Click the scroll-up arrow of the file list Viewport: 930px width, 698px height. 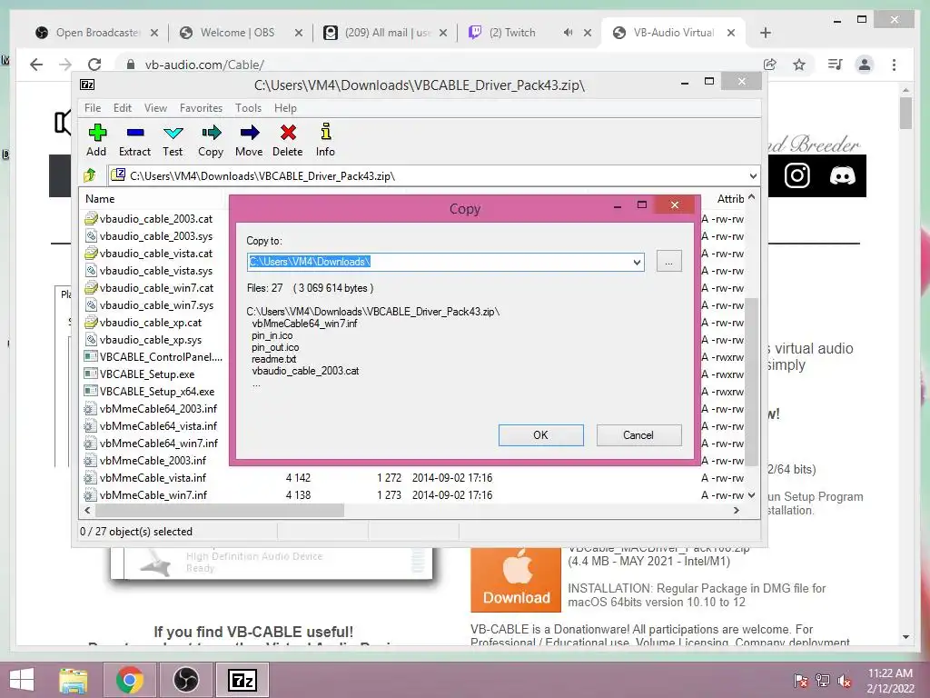(751, 197)
